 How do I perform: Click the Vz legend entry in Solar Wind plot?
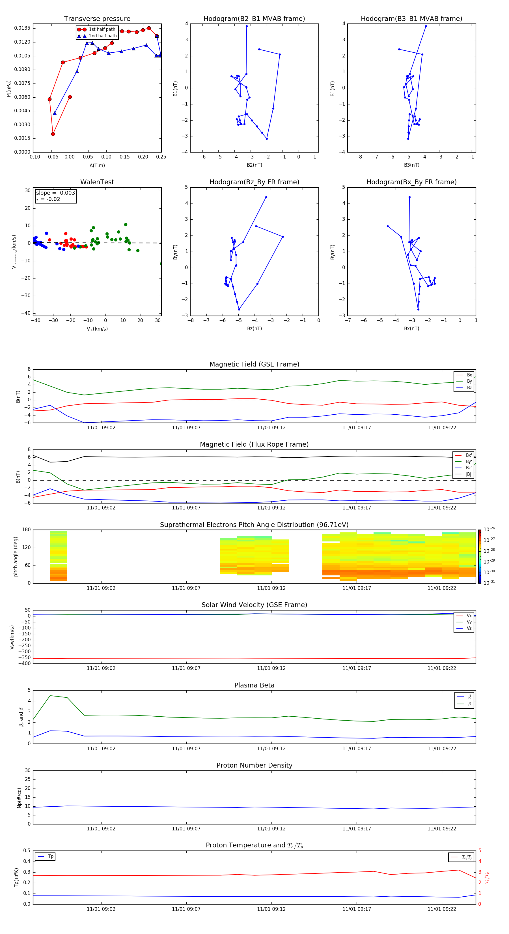pos(464,628)
